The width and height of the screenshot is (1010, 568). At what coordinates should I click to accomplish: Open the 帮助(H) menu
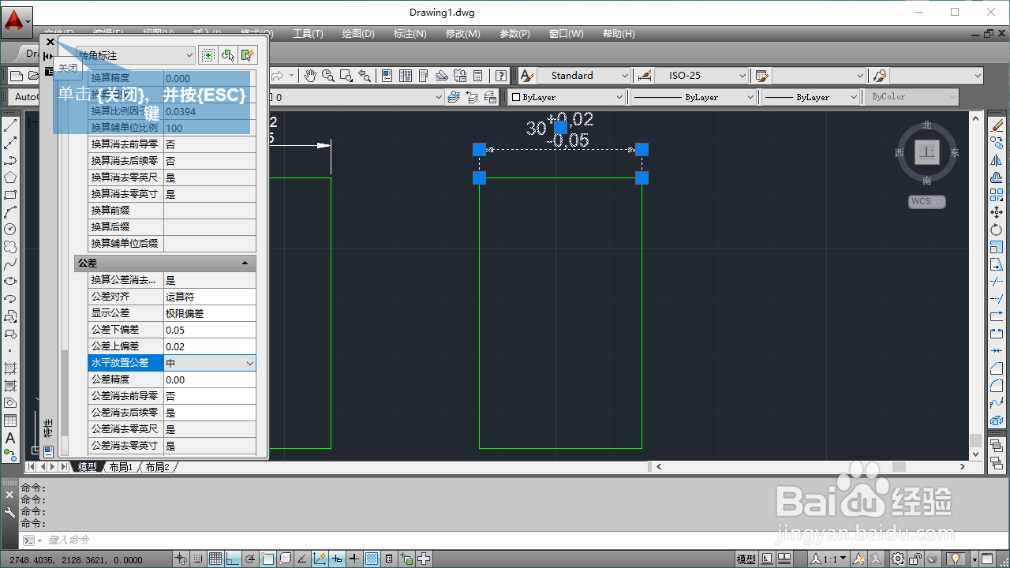click(618, 34)
